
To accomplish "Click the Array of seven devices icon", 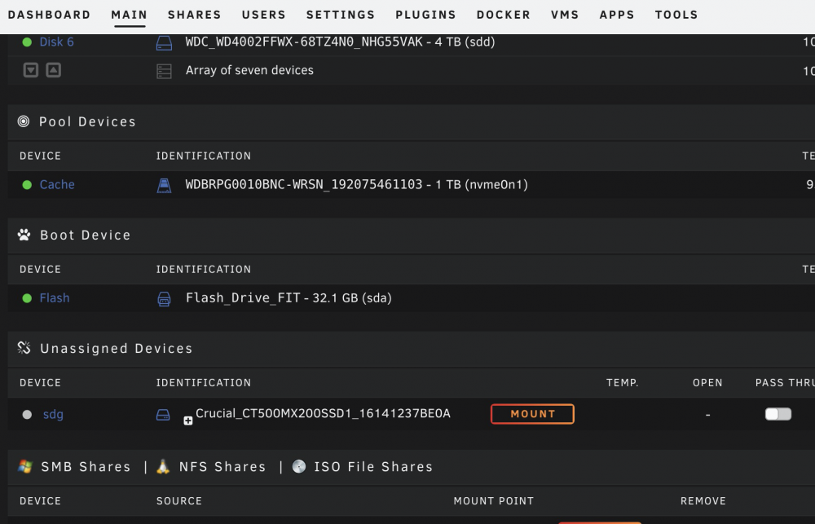I will point(165,71).
